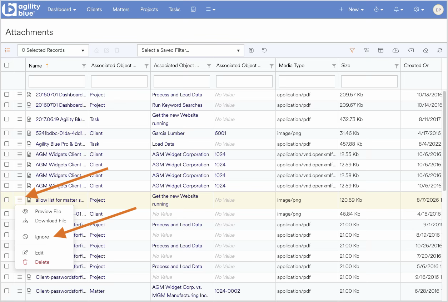
Task: Open AGM Widget Corp. vs. MGM Manufacturing link
Action: tap(180, 291)
